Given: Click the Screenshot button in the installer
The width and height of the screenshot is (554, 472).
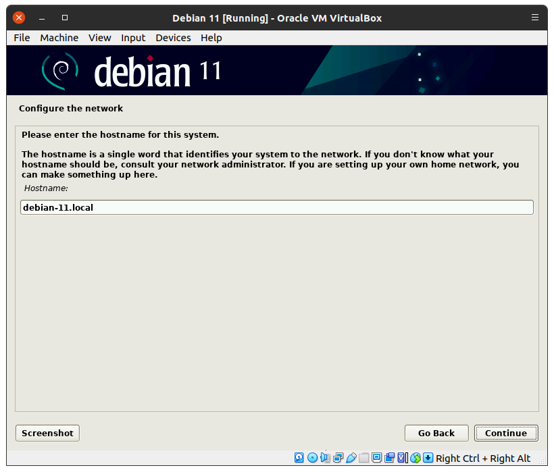Looking at the screenshot, I should [47, 434].
